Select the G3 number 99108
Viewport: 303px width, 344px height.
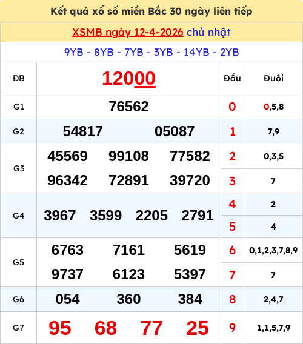[x=128, y=156]
